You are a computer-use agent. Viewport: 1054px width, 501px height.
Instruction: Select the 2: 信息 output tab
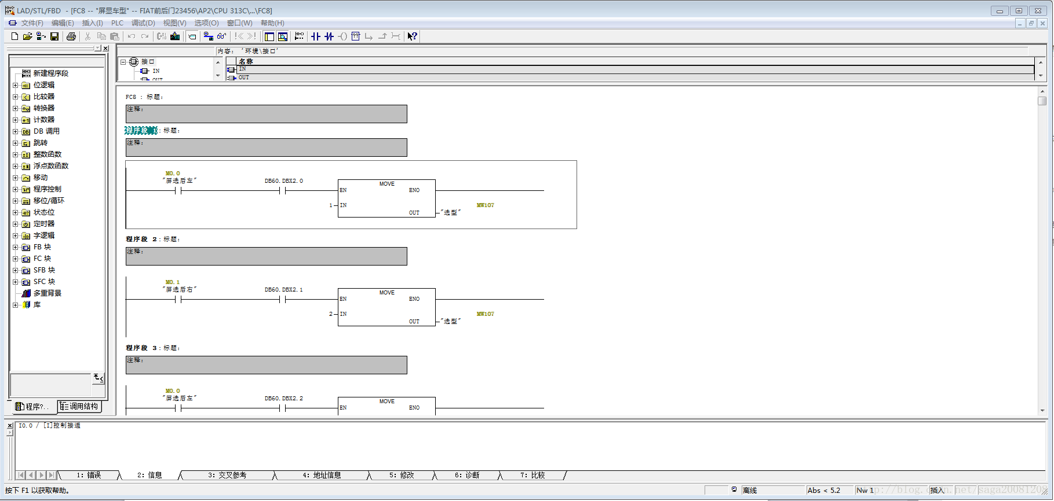click(149, 475)
